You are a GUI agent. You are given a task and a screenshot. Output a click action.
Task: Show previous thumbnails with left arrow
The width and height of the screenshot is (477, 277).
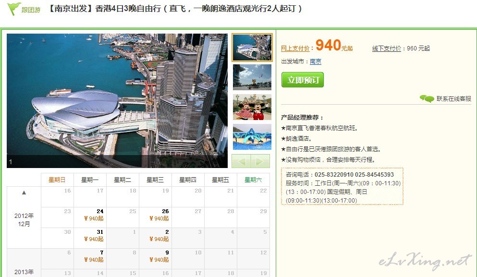pyautogui.click(x=241, y=161)
